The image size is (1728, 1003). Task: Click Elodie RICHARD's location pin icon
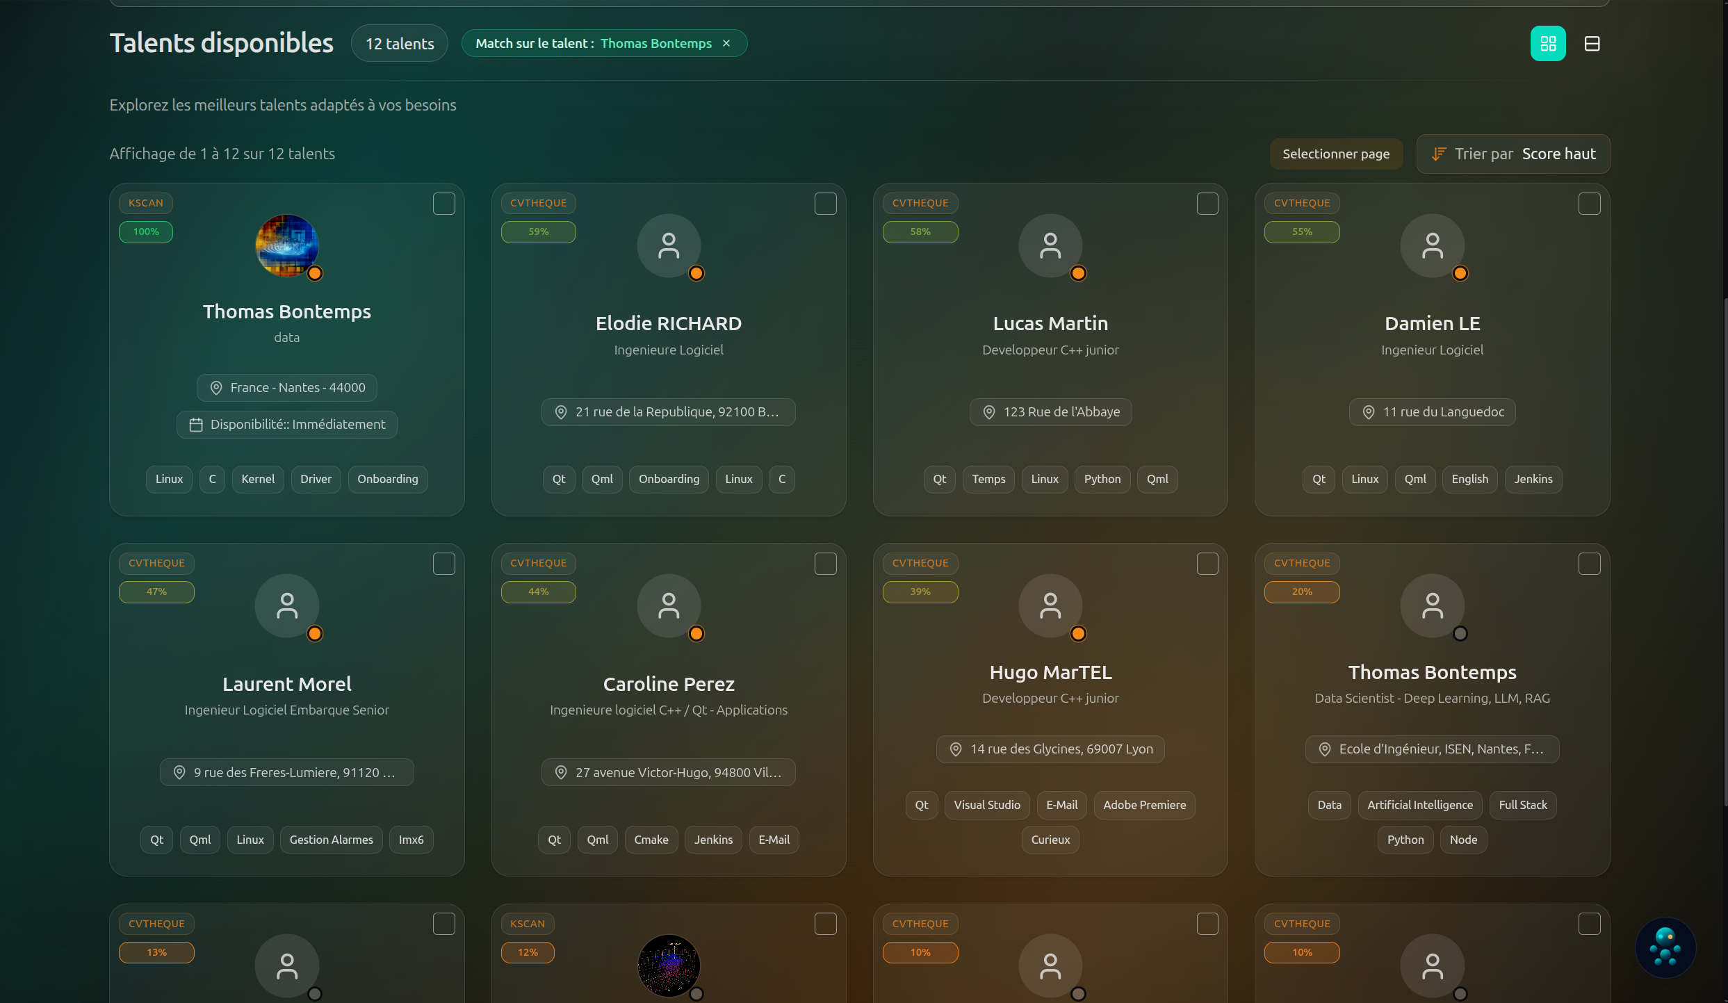(560, 412)
